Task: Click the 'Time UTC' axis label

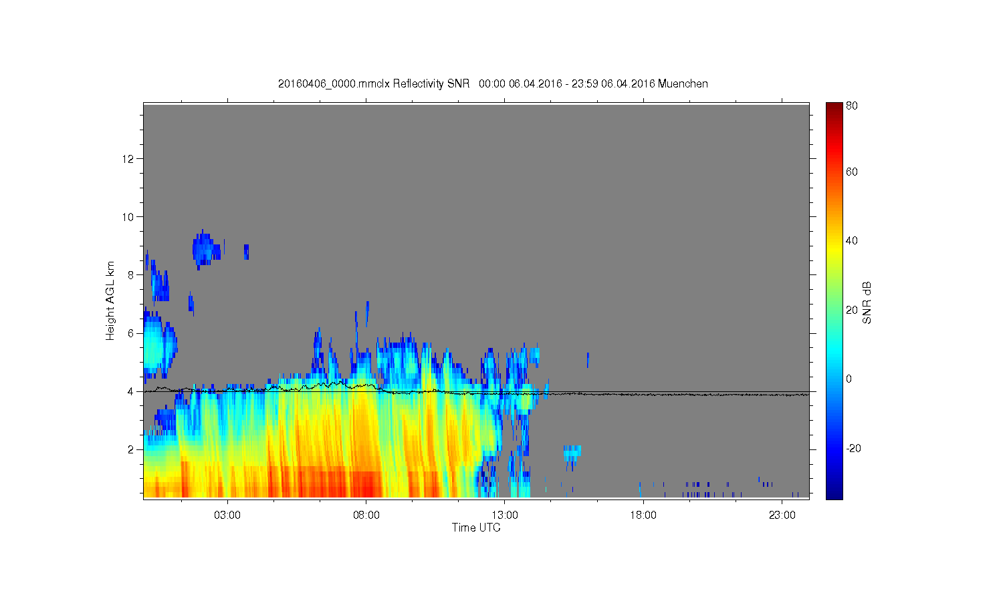Action: point(476,528)
